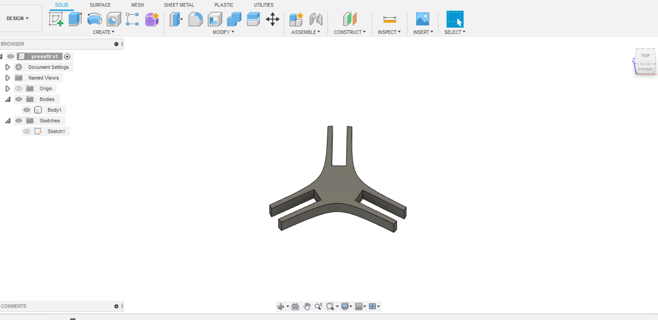Expand the Named Views node
This screenshot has width=658, height=320.
point(8,78)
